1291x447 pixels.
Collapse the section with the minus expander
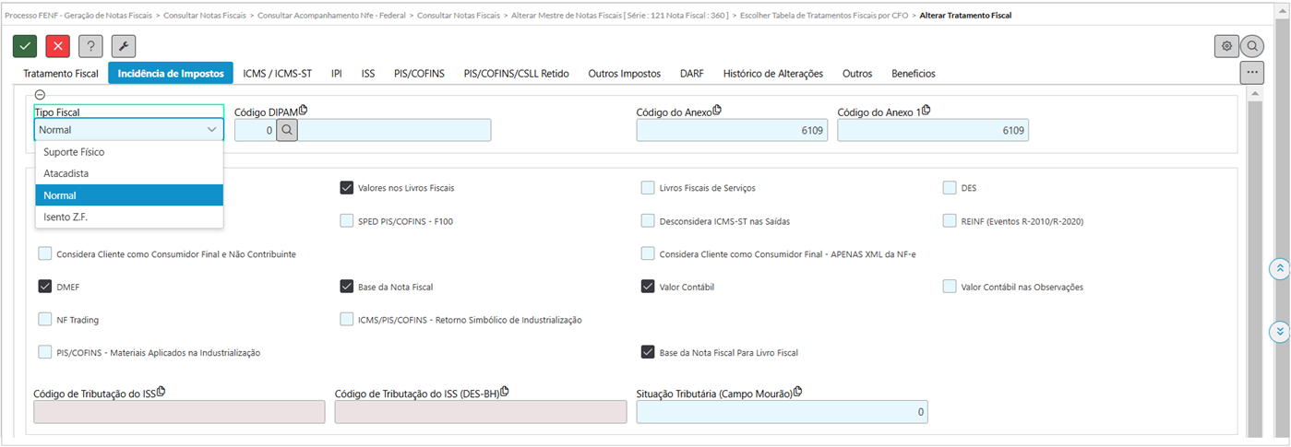40,94
